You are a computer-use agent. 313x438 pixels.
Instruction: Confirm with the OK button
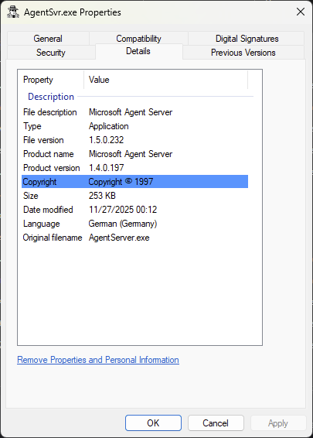(x=153, y=423)
